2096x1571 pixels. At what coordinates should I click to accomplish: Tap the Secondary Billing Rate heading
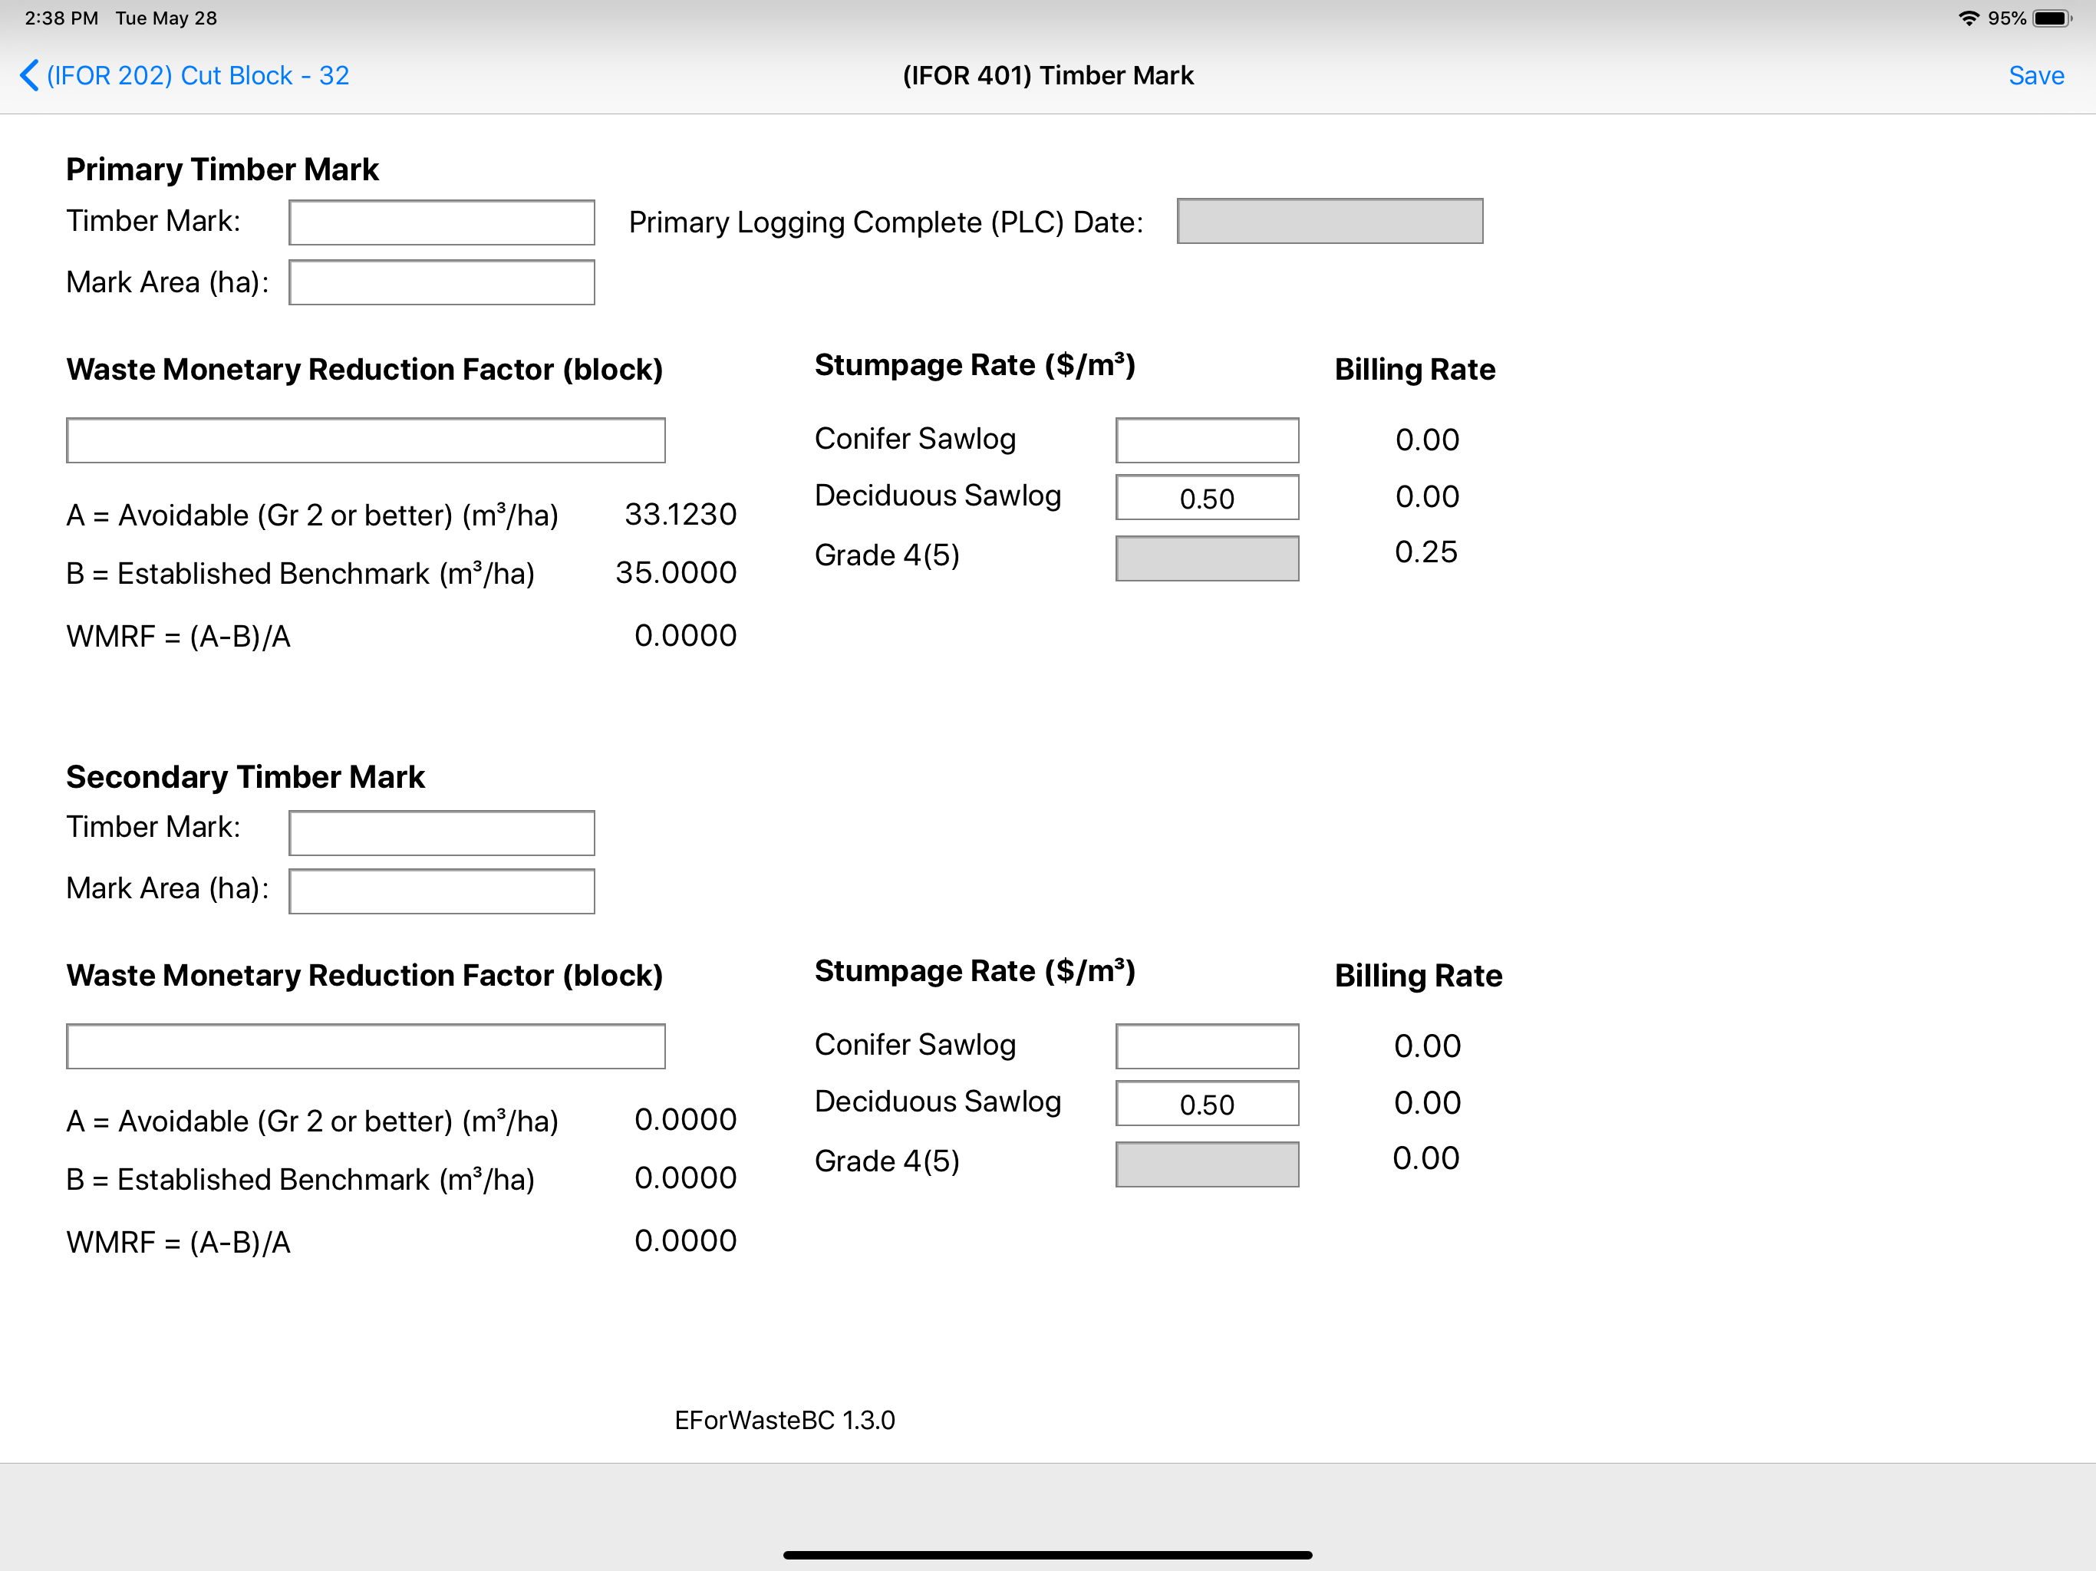1419,976
